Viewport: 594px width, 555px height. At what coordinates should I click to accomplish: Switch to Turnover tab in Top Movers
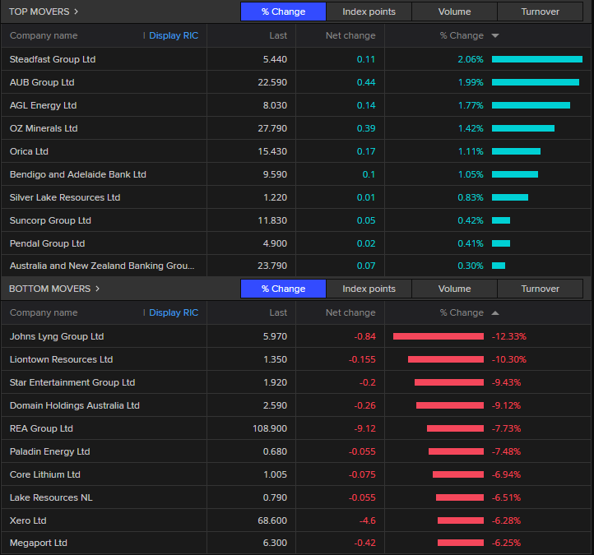[541, 12]
